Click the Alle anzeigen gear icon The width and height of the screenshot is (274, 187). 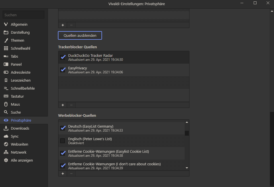point(6,160)
